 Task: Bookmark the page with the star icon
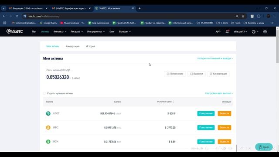[243, 16]
